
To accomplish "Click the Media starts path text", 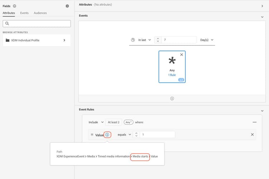I will pos(140,156).
